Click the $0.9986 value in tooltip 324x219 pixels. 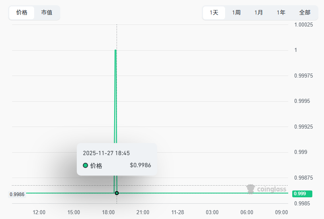(140, 165)
